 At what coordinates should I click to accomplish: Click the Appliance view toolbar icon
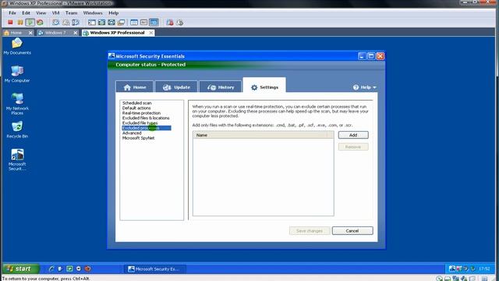click(x=143, y=23)
